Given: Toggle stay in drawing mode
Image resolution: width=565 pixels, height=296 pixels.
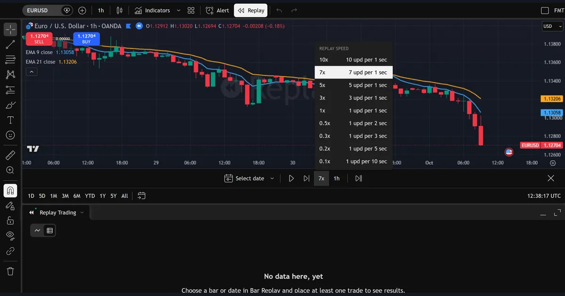Looking at the screenshot, I should 10,205.
